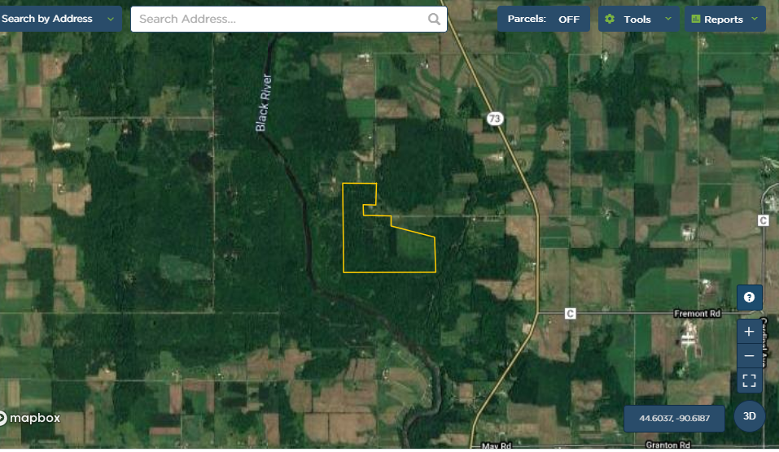779x452 pixels.
Task: Open the Reports menu
Action: tap(724, 19)
